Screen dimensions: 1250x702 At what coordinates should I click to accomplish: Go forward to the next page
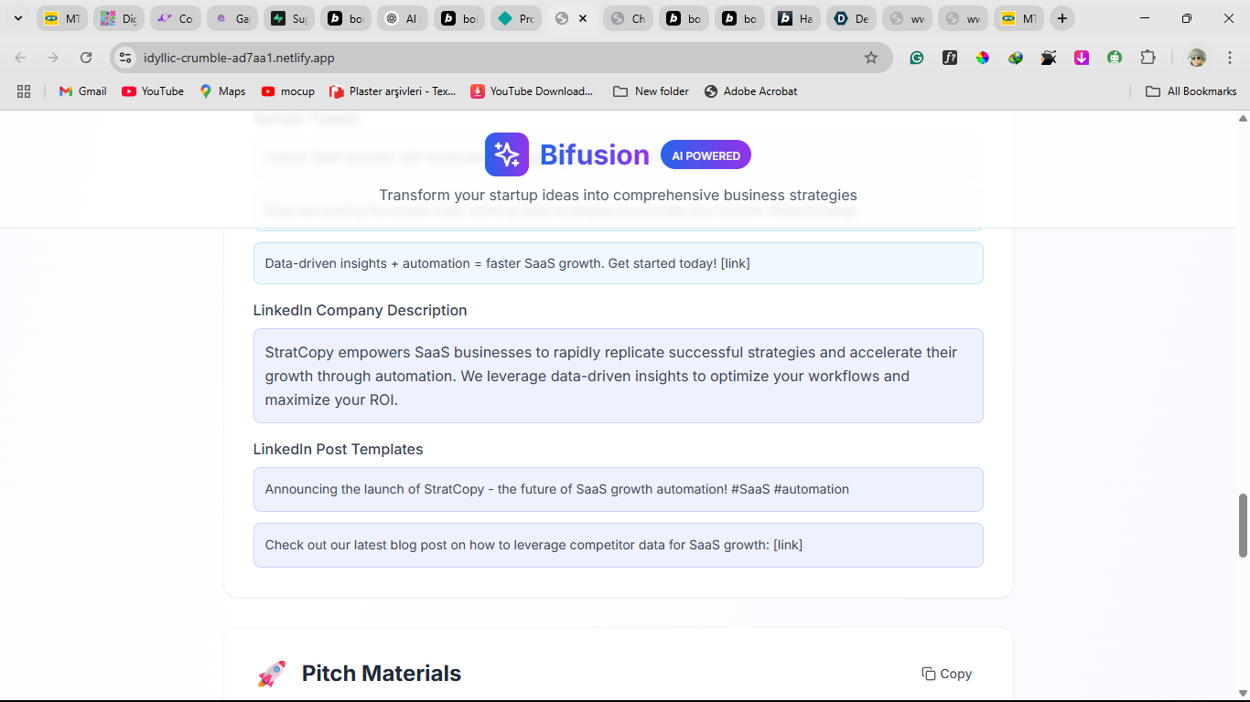(53, 58)
